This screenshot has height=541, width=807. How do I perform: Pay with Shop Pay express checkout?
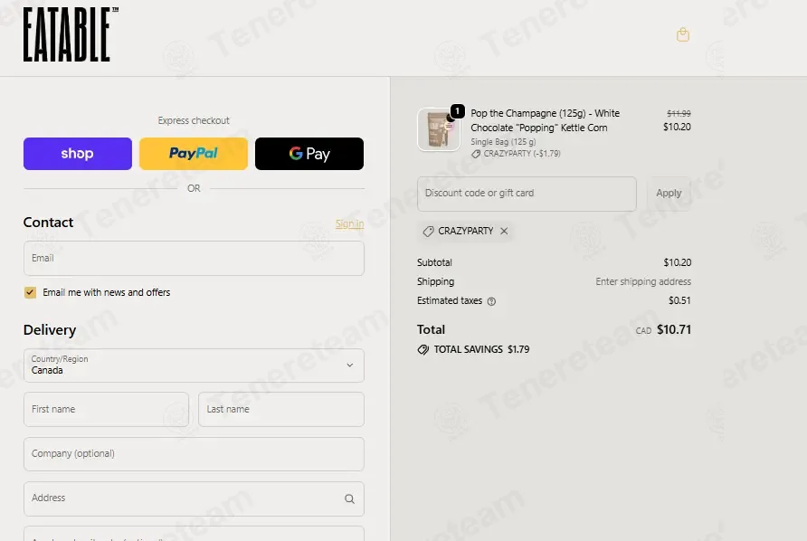pyautogui.click(x=78, y=154)
